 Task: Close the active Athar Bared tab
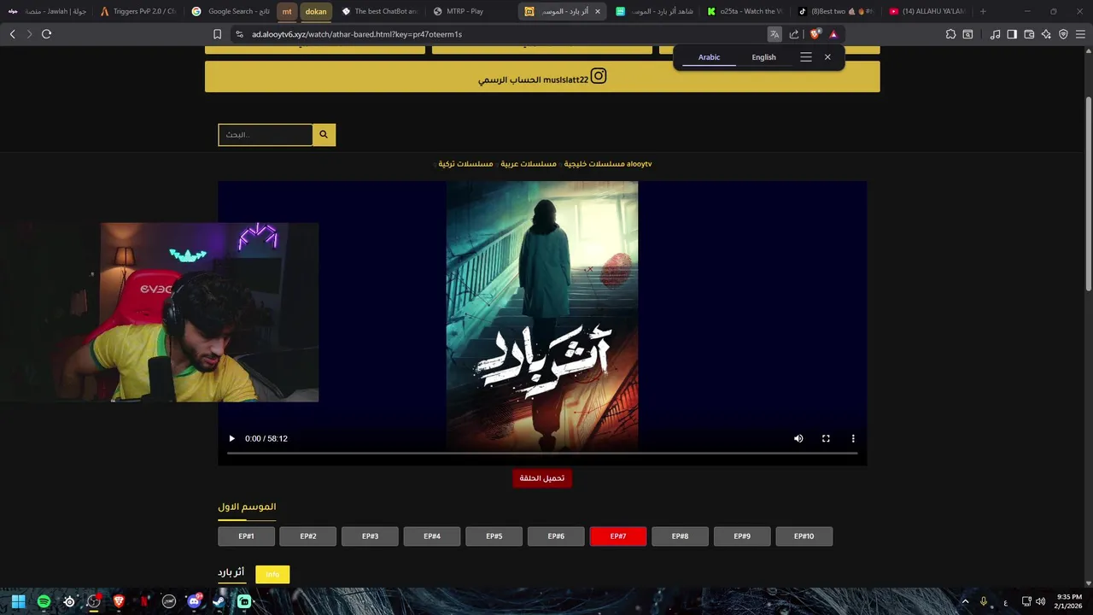[x=597, y=11]
